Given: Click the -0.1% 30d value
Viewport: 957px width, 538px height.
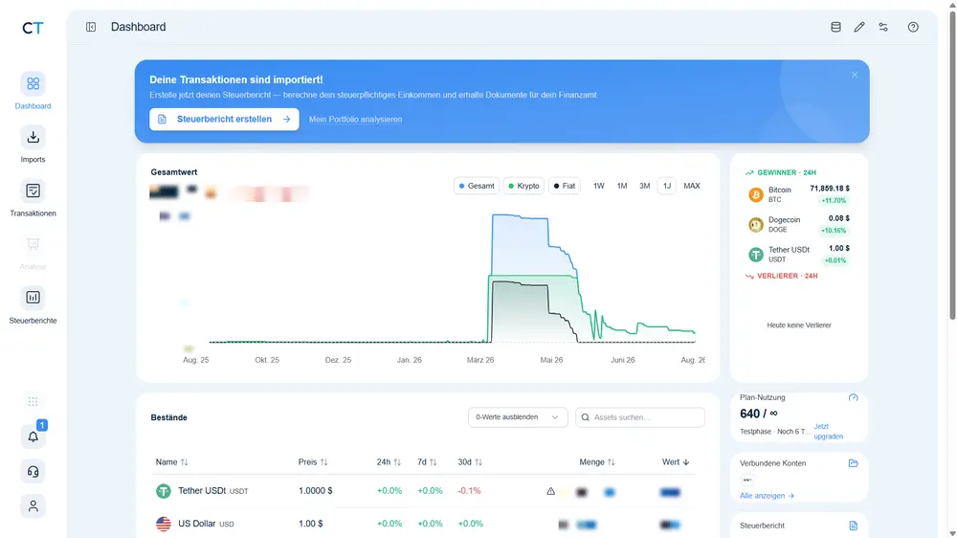Looking at the screenshot, I should coord(469,490).
